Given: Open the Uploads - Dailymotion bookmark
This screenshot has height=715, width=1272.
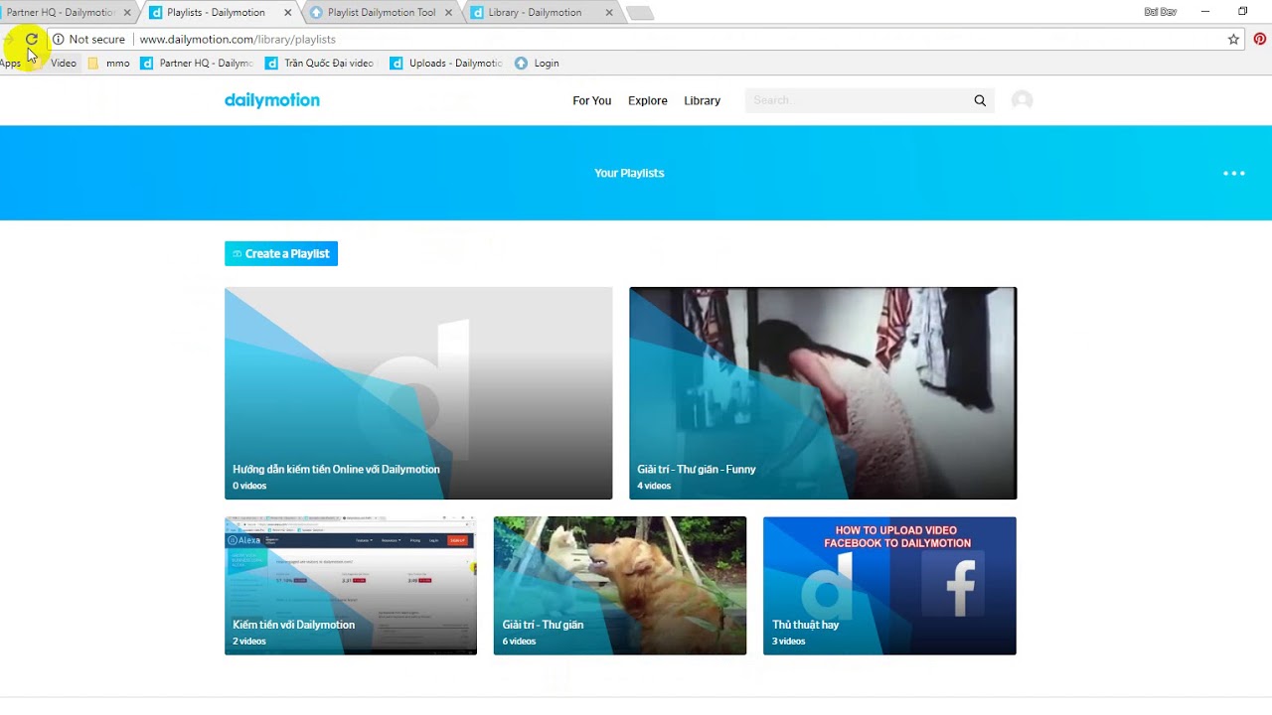Looking at the screenshot, I should click(x=446, y=63).
